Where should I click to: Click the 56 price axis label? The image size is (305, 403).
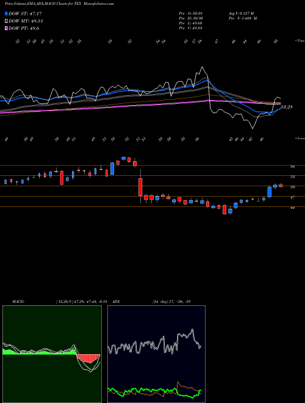coord(292,167)
